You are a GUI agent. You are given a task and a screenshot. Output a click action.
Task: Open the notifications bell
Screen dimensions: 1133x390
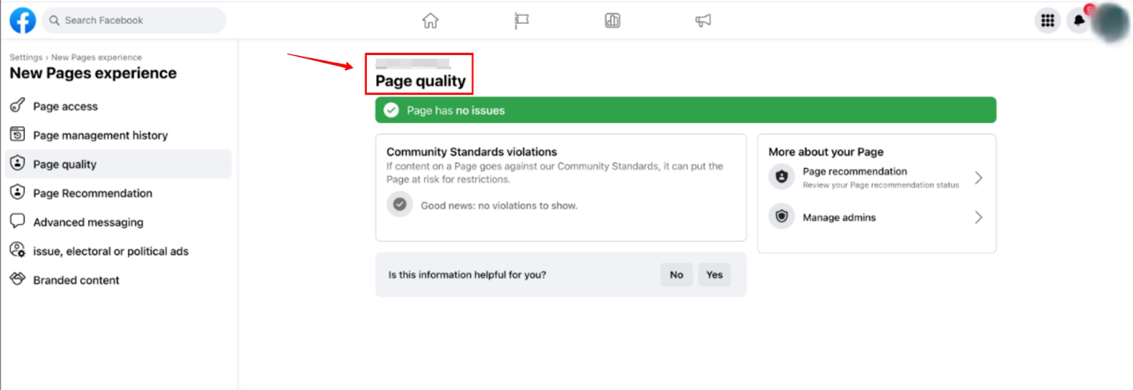[1078, 20]
